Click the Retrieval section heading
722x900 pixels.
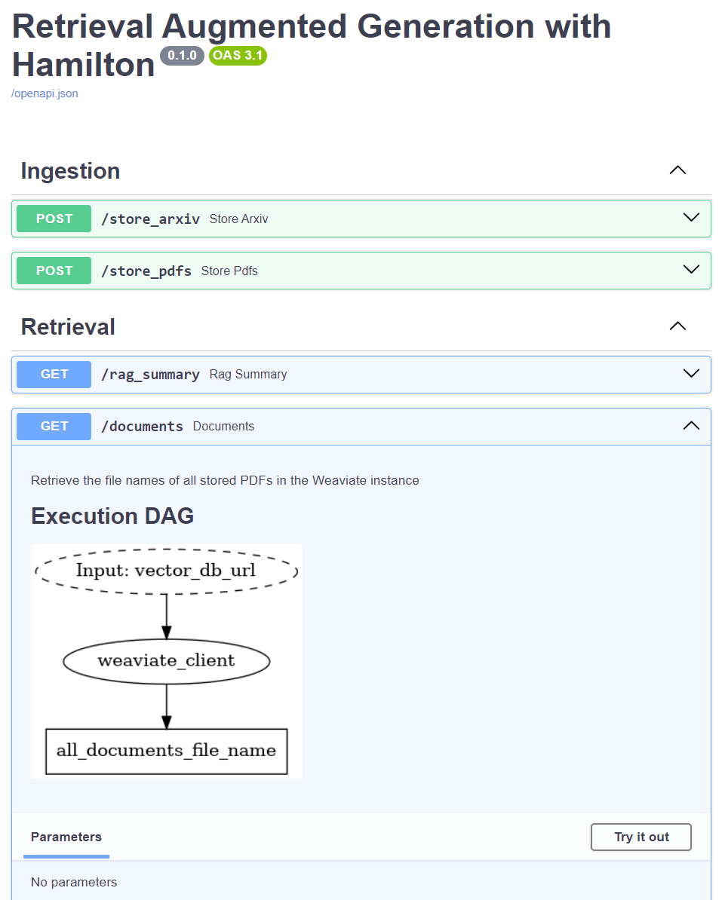(68, 326)
